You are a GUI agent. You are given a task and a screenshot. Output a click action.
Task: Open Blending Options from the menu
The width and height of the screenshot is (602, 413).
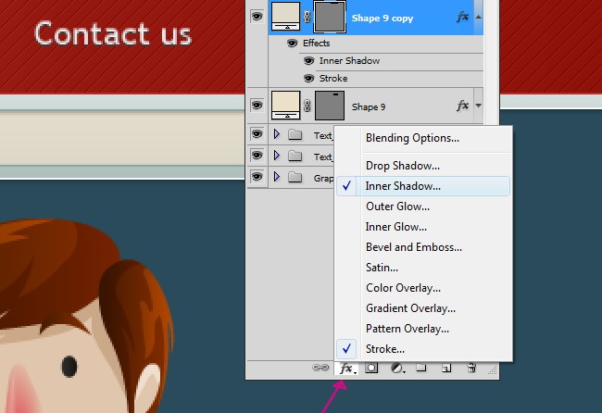[x=412, y=138]
